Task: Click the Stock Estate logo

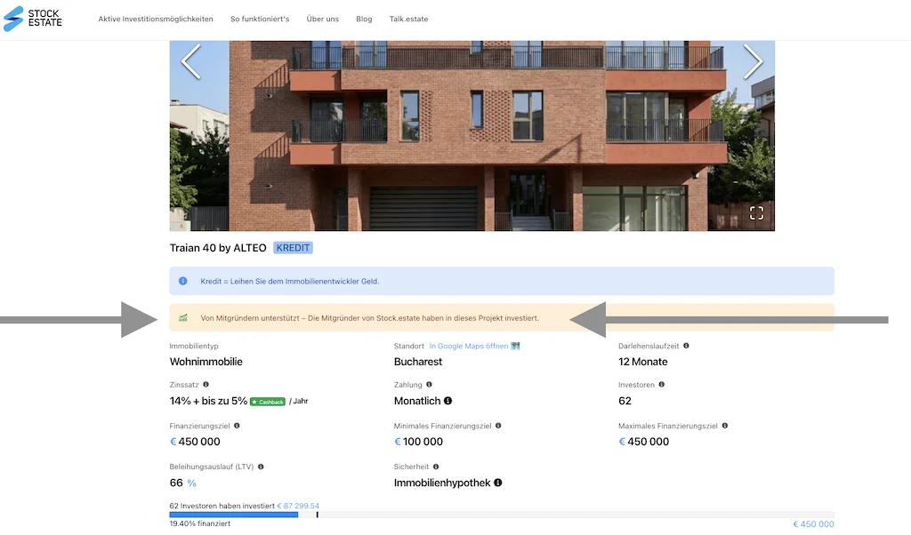Action: click(x=33, y=19)
